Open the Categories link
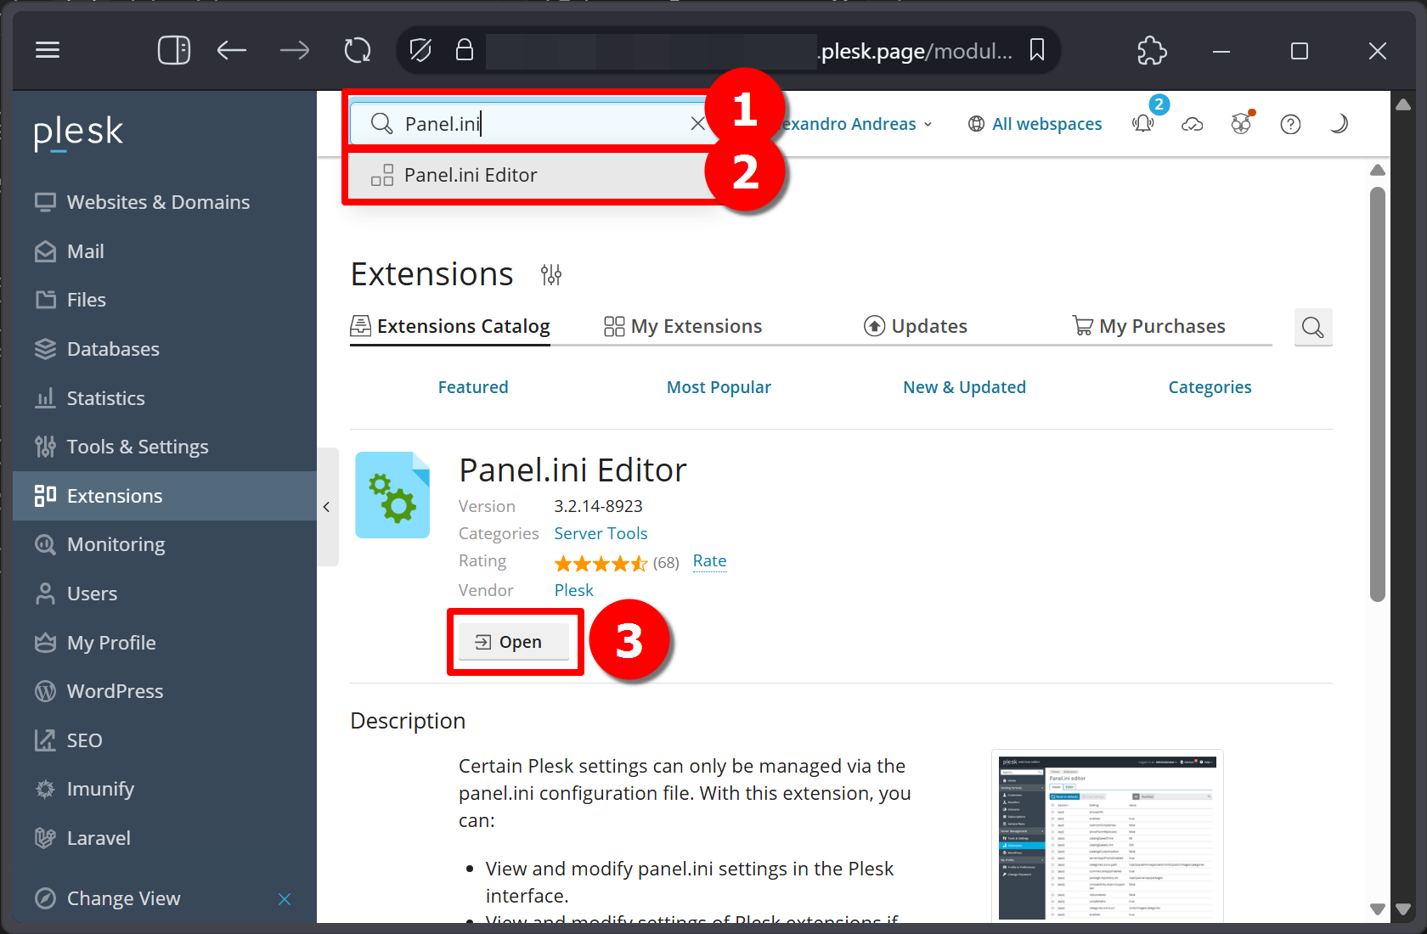This screenshot has height=934, width=1427. (1210, 387)
